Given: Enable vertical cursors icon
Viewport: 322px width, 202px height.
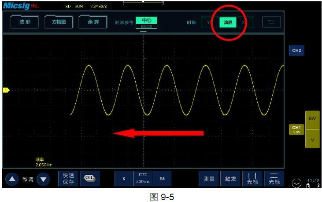Looking at the screenshot, I should click(x=253, y=179).
